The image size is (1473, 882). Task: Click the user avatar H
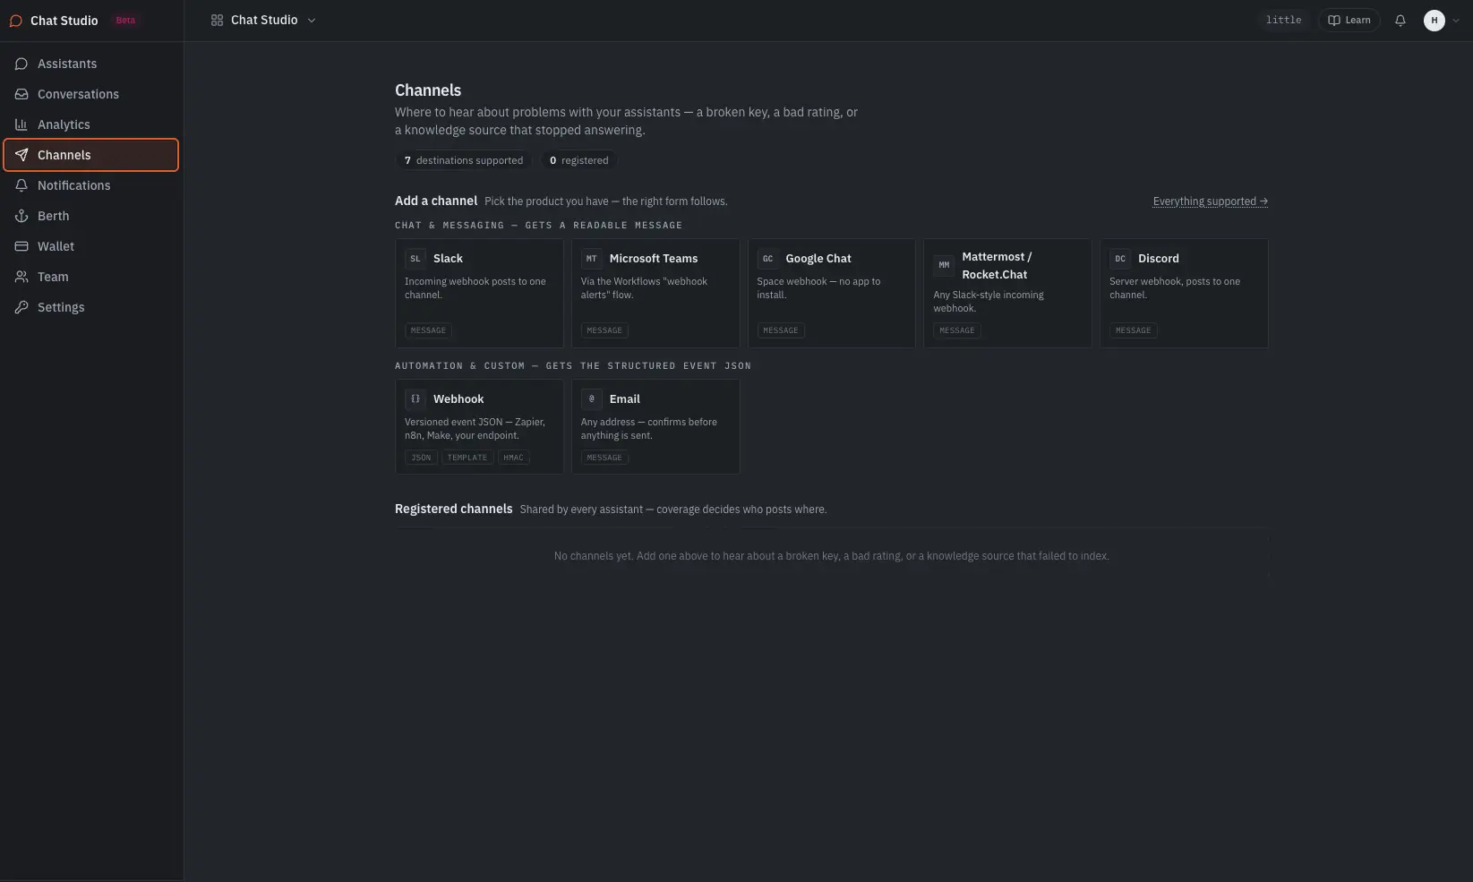pos(1434,21)
